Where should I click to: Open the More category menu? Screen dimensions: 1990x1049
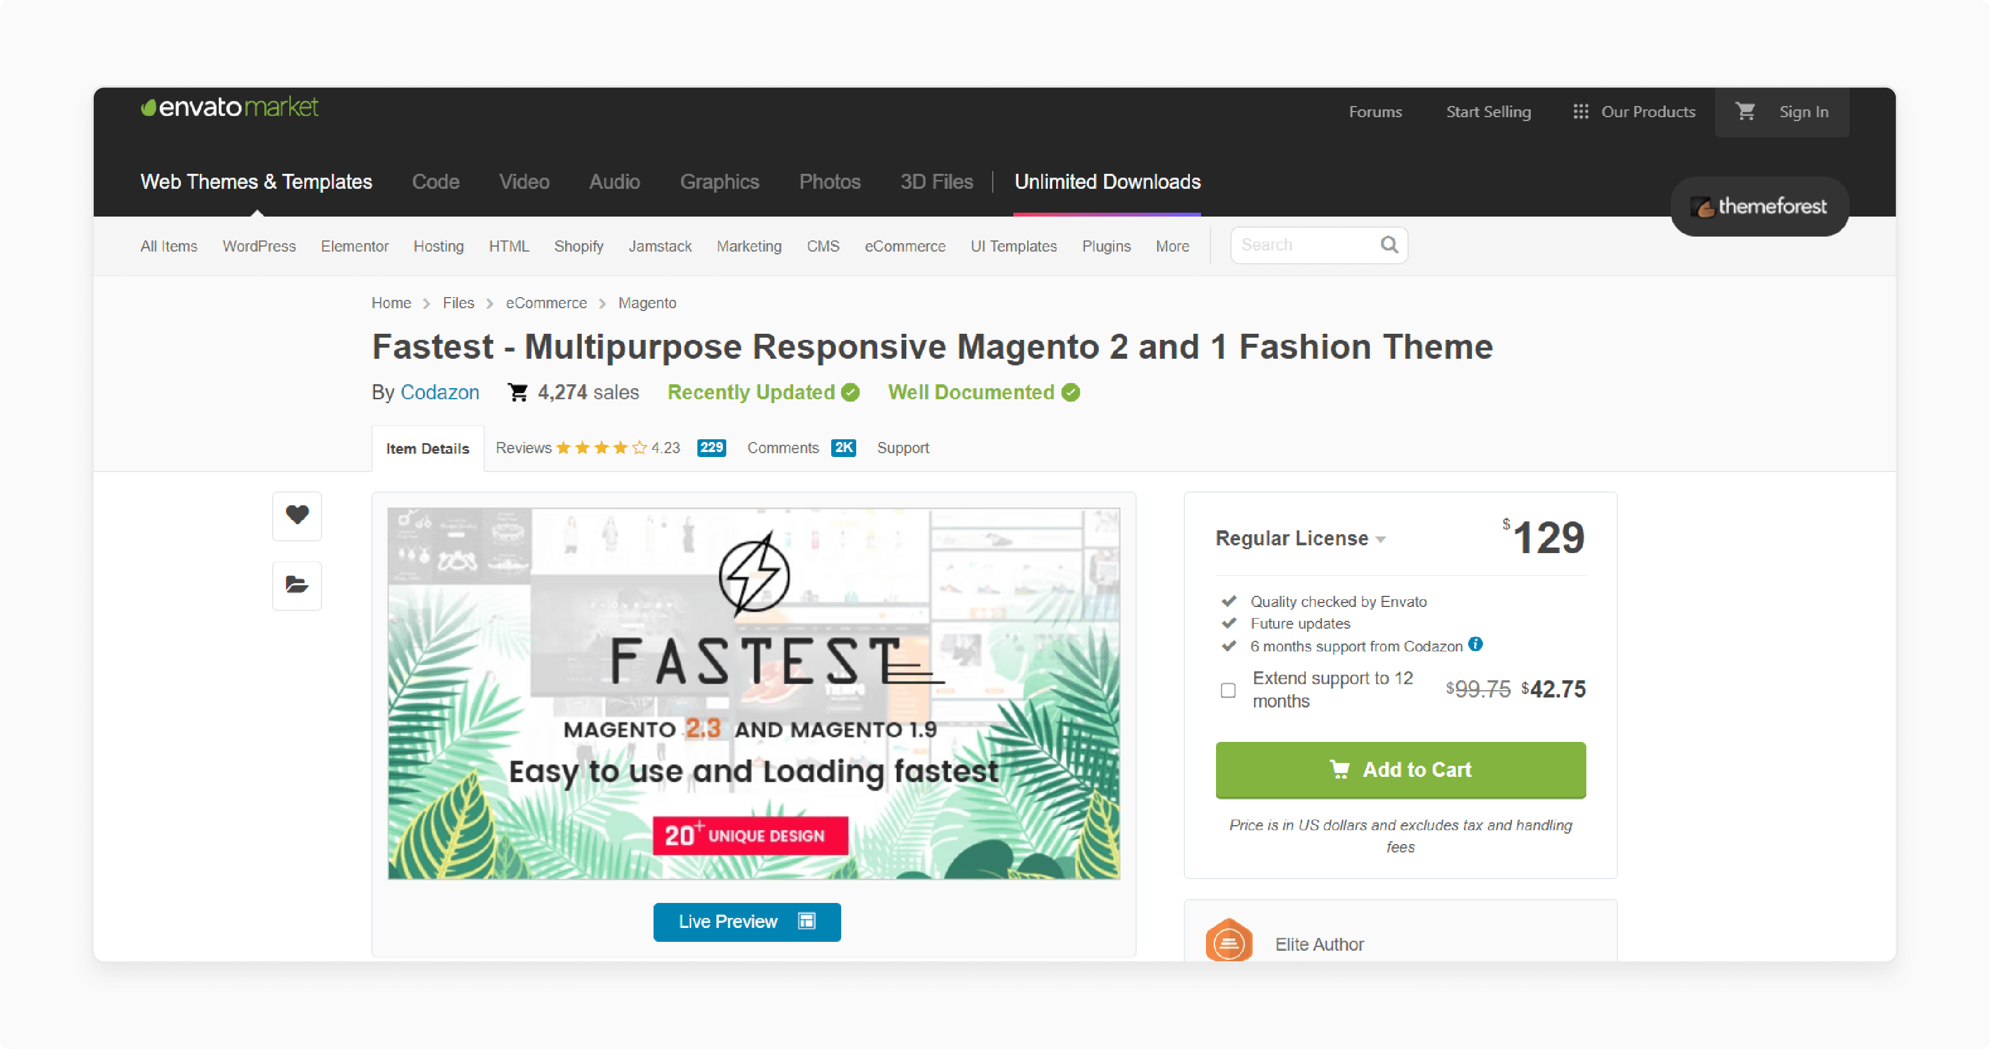point(1172,247)
